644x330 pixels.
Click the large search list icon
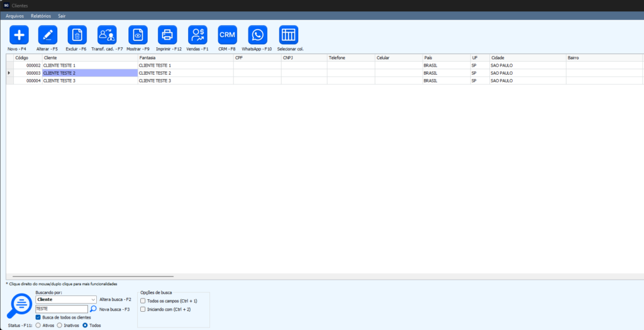(19, 305)
